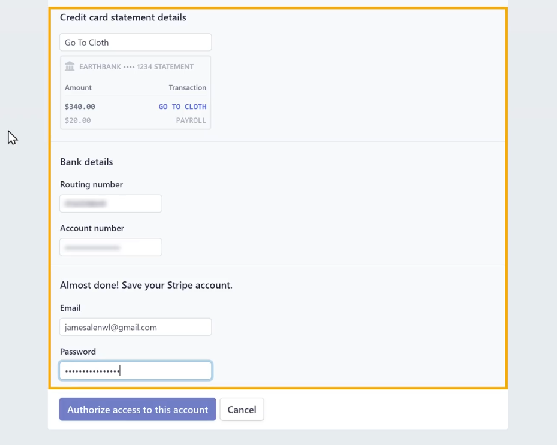Focus the Password input field

coord(136,371)
